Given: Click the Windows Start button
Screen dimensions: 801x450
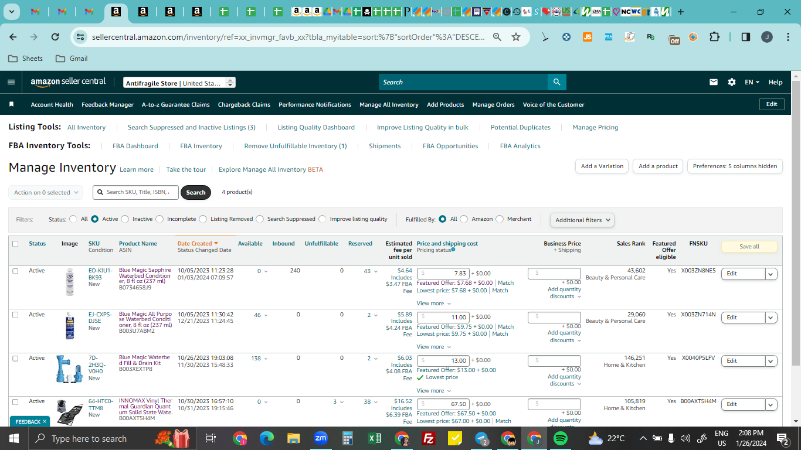Looking at the screenshot, I should [13, 438].
